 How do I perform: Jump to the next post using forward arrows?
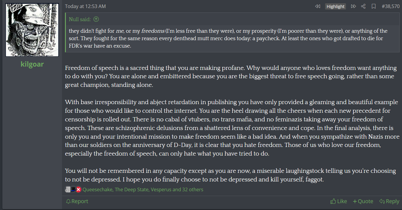(353, 6)
